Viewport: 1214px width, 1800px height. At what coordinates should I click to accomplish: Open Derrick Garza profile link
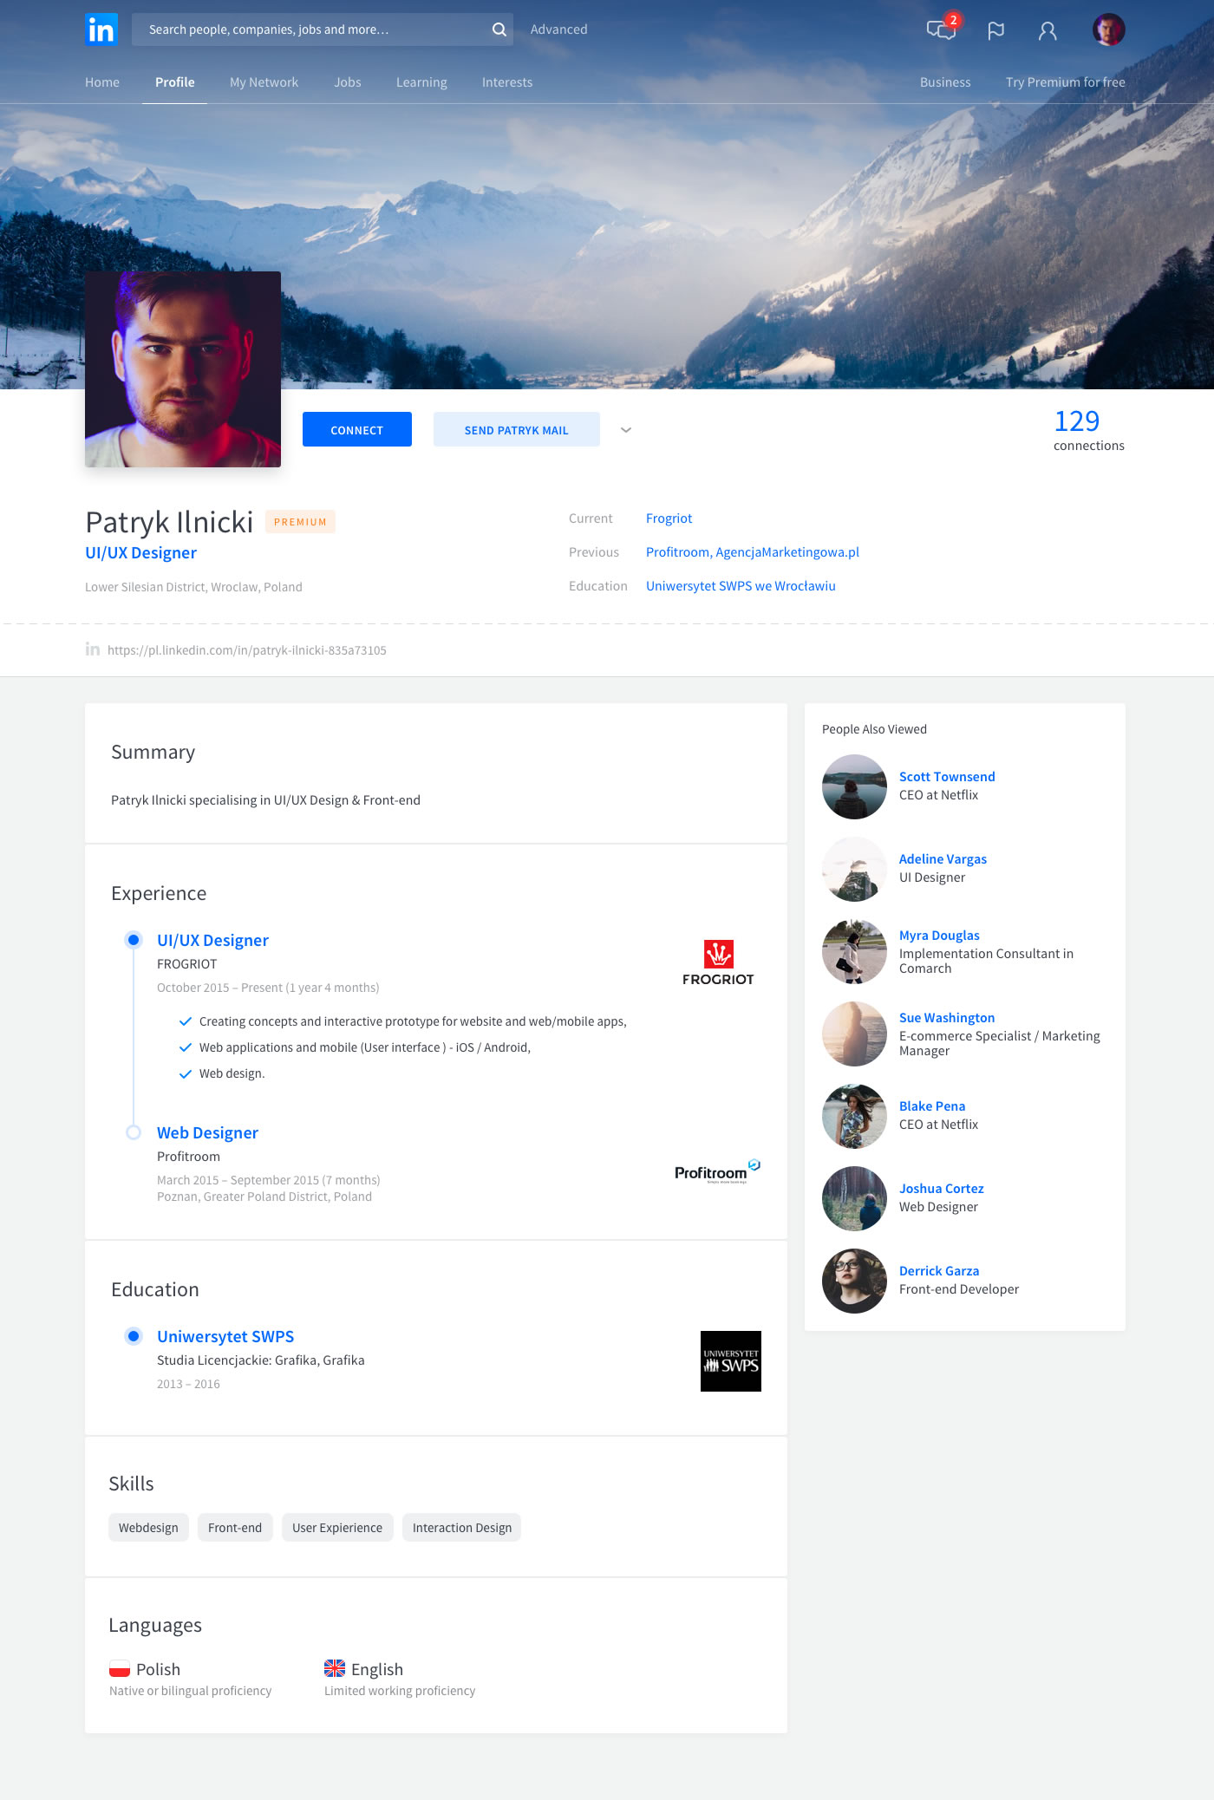(939, 1271)
